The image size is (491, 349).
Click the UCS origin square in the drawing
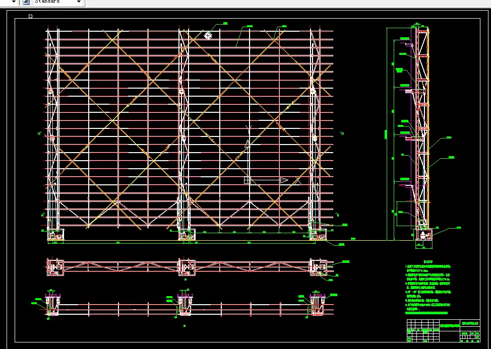pyautogui.click(x=248, y=180)
